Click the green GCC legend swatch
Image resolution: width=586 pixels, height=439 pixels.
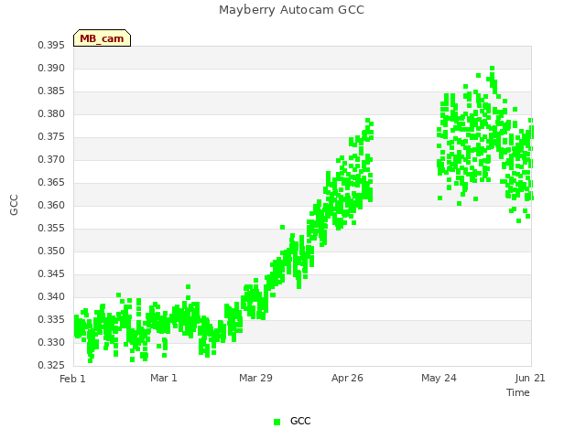coord(277,422)
